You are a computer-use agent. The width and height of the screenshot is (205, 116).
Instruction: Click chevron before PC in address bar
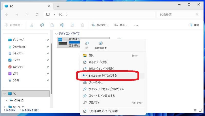point(54,15)
